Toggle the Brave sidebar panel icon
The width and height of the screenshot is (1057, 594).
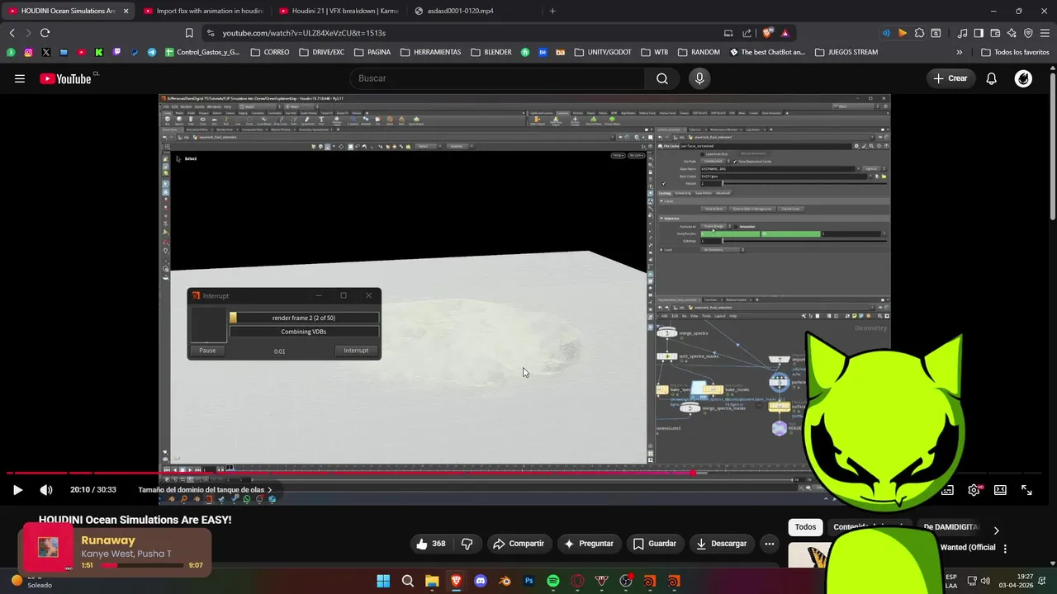point(979,33)
